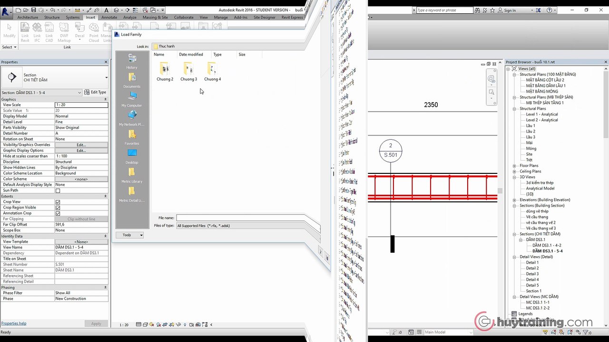609x342 pixels.
Task: Expand the Ceiling Plans tree node
Action: point(514,171)
